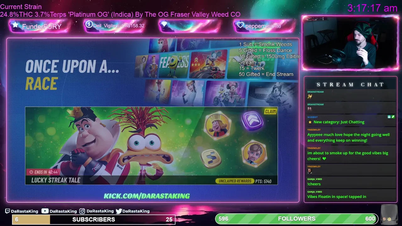Image resolution: width=402 pixels, height=226 pixels.
Task: Click the 'PTS: 5140' points value
Action: coord(263,181)
